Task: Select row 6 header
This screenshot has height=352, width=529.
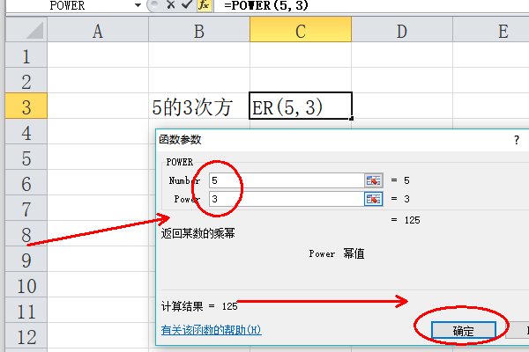Action: click(x=26, y=183)
